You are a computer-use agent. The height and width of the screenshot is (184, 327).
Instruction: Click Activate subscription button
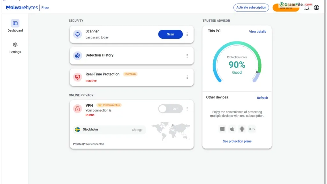(x=251, y=8)
